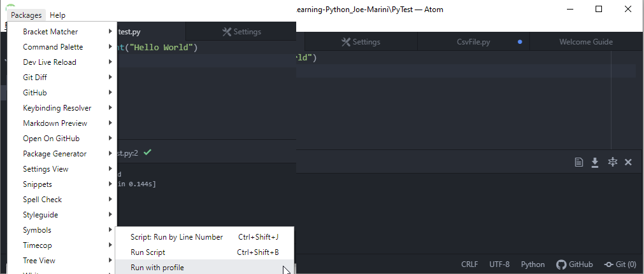This screenshot has height=274, width=644.
Task: Expand the Command Palette submenu
Action: click(x=62, y=47)
